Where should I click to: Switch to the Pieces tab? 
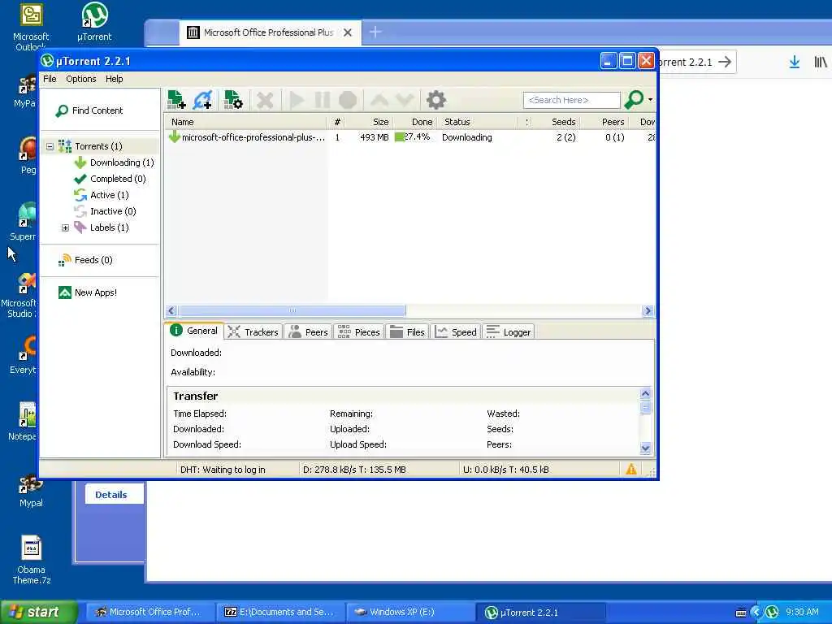[x=359, y=332]
